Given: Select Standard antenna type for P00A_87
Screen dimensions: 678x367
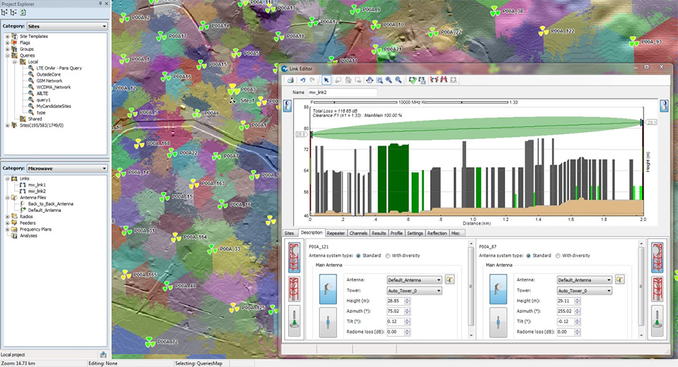Looking at the screenshot, I should coord(528,255).
